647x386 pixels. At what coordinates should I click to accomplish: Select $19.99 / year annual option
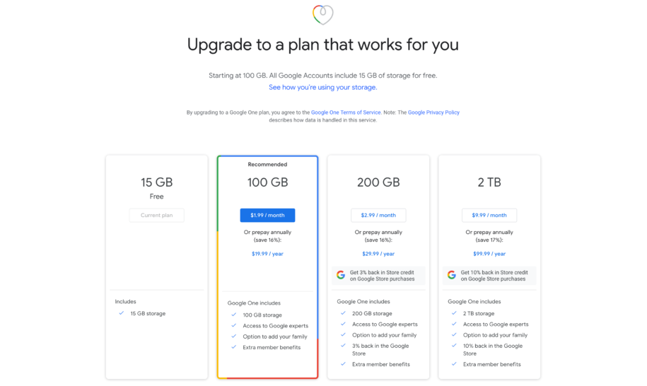[x=267, y=254]
